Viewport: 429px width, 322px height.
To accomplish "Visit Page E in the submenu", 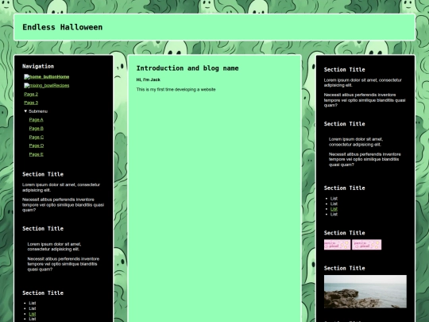I will tap(36, 154).
